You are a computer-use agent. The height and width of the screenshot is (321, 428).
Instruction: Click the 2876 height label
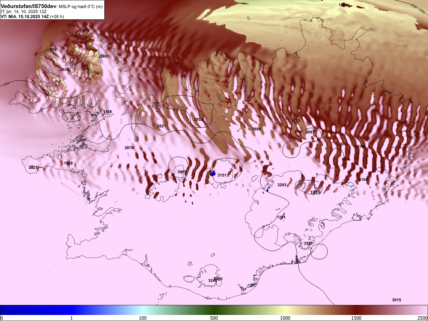129,148
